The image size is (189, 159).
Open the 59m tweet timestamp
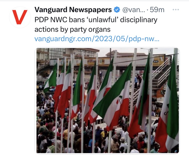157,10
